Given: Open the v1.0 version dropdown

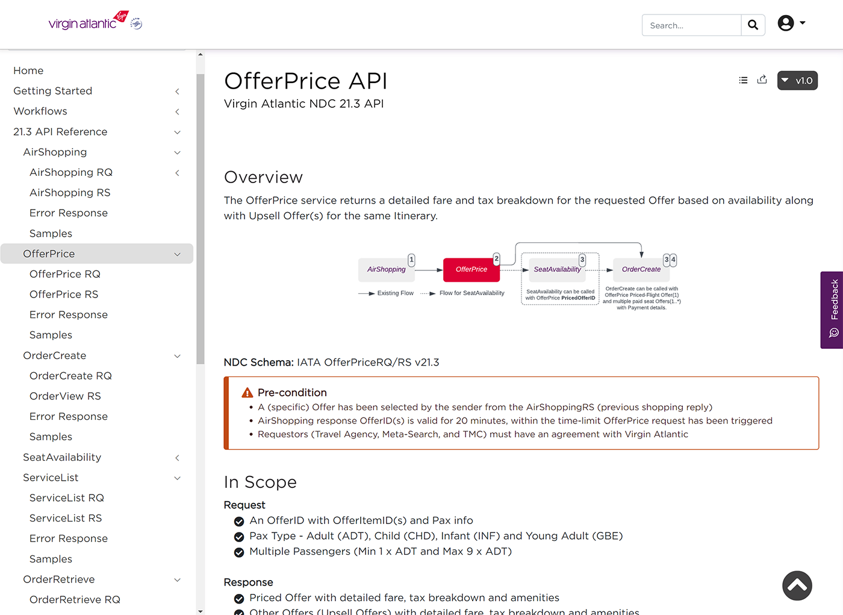Looking at the screenshot, I should pos(797,81).
